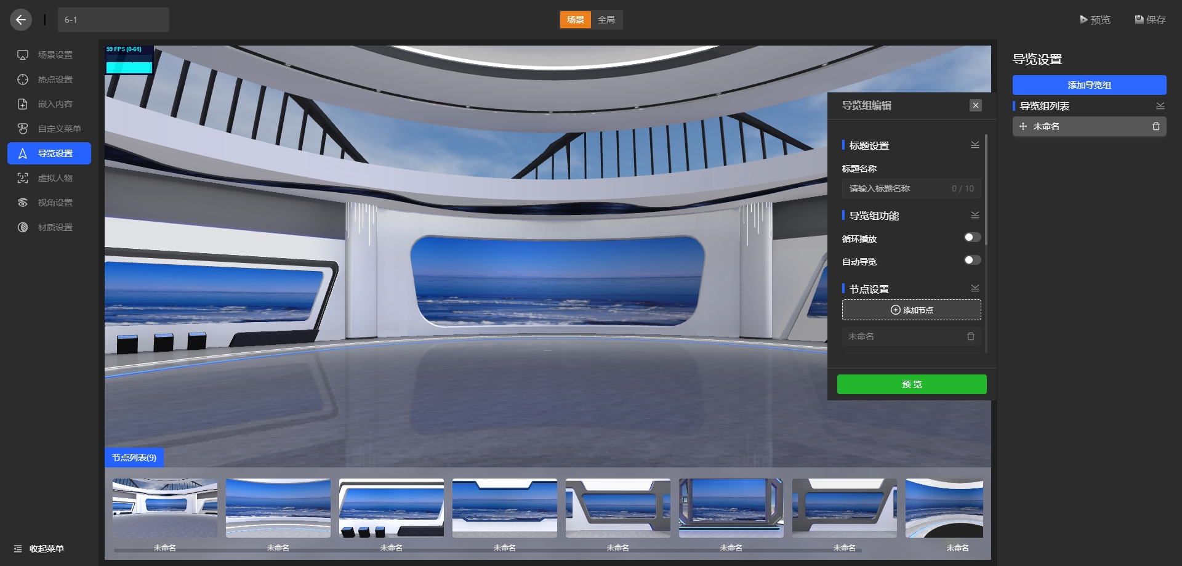Collapse the 导览组功能 section

point(975,216)
